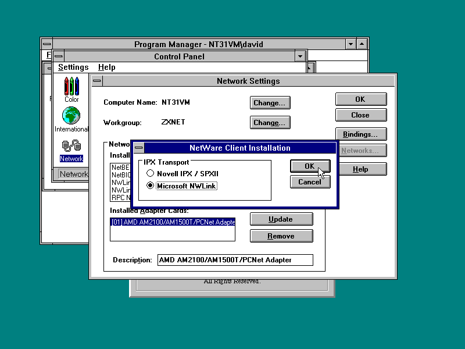This screenshot has width=465, height=349.
Task: Select the AMD AM2100 adapter list entry
Action: [x=173, y=222]
